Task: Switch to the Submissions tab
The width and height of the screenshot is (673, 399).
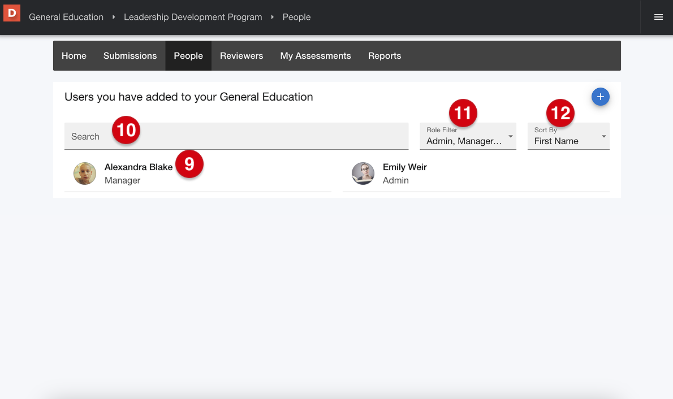Action: pyautogui.click(x=130, y=56)
